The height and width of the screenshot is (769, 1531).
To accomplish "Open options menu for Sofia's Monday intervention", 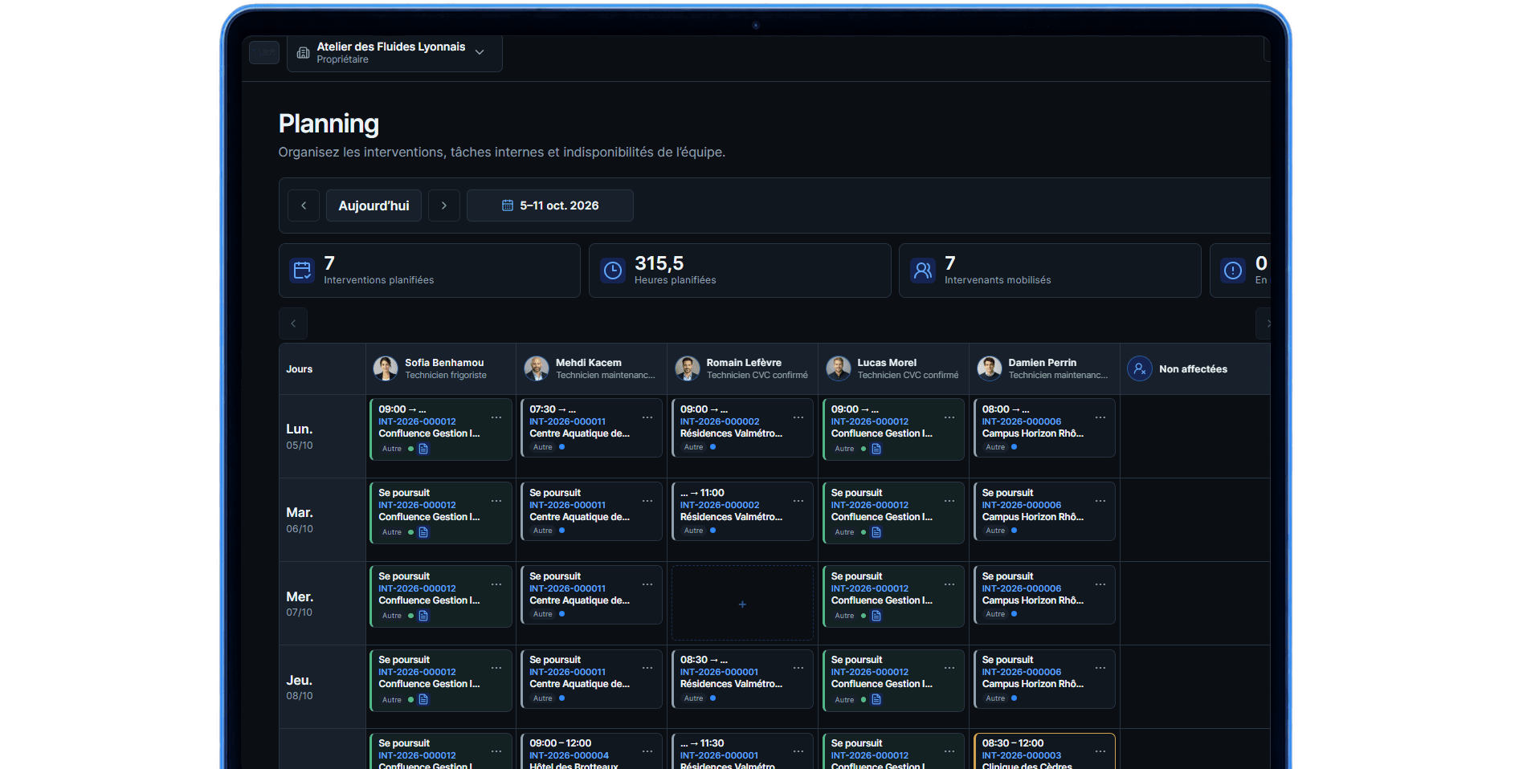I will point(496,417).
